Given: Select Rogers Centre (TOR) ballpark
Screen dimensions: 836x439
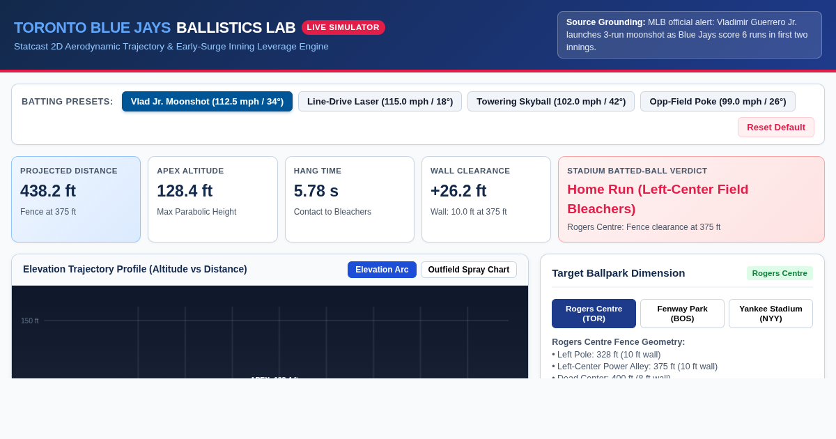Looking at the screenshot, I should [x=594, y=314].
